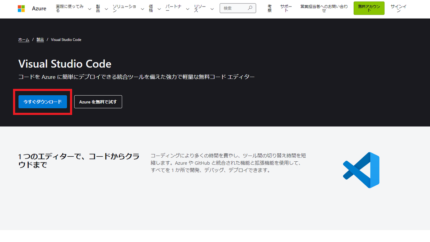Open 営業担当者へのお問い合わせ
430x242 pixels.
tap(324, 9)
